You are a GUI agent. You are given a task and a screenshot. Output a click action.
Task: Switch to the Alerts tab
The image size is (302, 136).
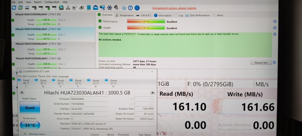(218, 15)
